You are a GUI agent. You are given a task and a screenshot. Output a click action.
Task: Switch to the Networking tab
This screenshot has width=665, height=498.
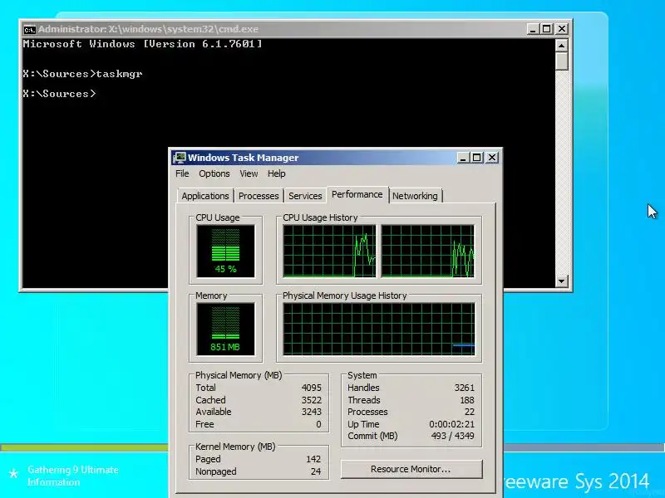(415, 196)
